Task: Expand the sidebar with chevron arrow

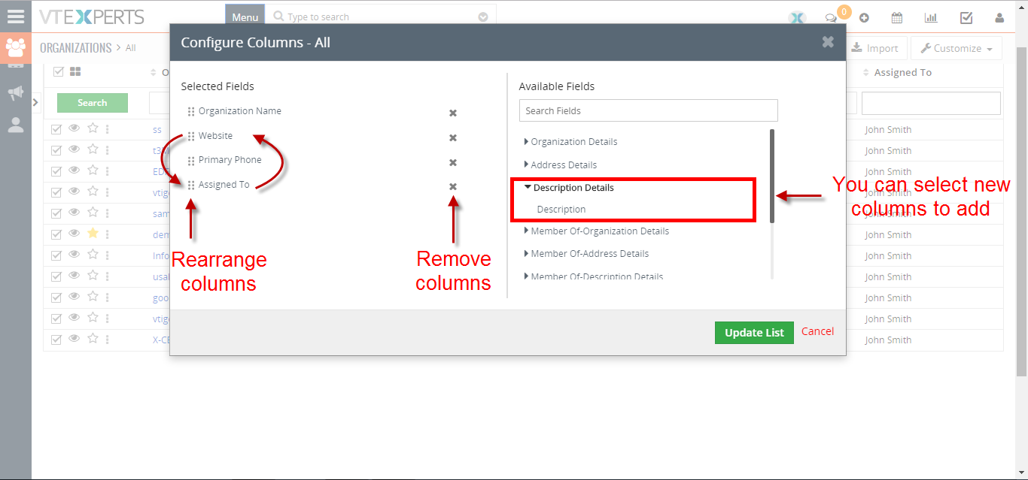Action: pos(35,102)
